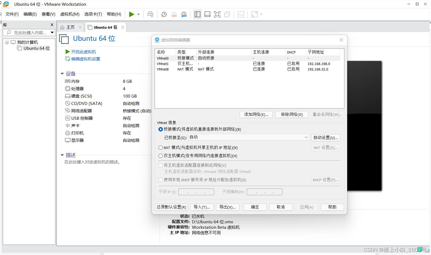Image resolution: width=431 pixels, height=255 pixels.
Task: Open the 查看(V) menu
Action: click(x=49, y=14)
